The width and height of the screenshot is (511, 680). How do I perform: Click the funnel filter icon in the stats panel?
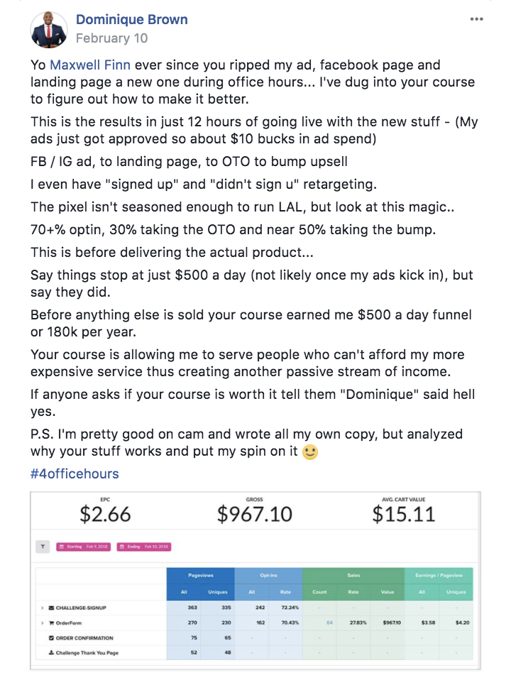(43, 547)
